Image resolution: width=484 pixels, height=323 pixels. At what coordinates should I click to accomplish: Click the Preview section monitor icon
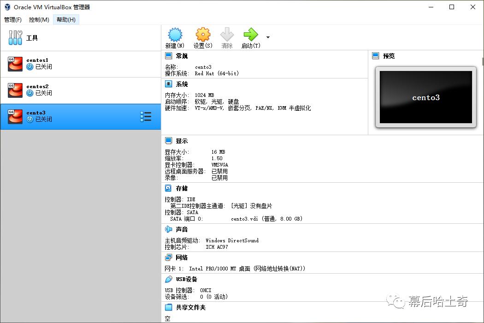376,56
